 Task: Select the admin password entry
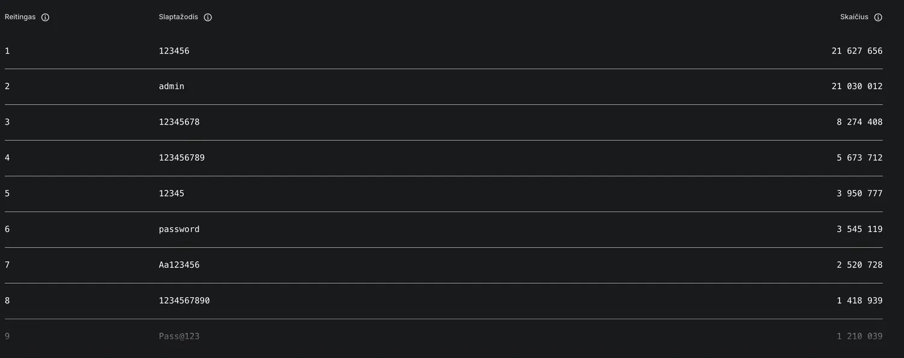pos(172,87)
